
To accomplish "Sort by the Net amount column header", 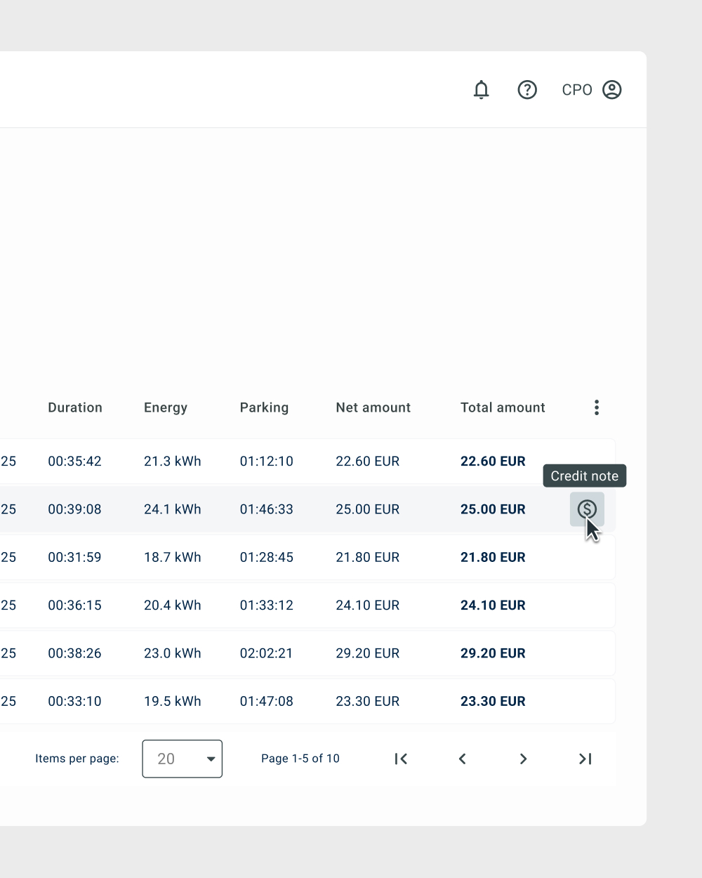I will pyautogui.click(x=373, y=407).
